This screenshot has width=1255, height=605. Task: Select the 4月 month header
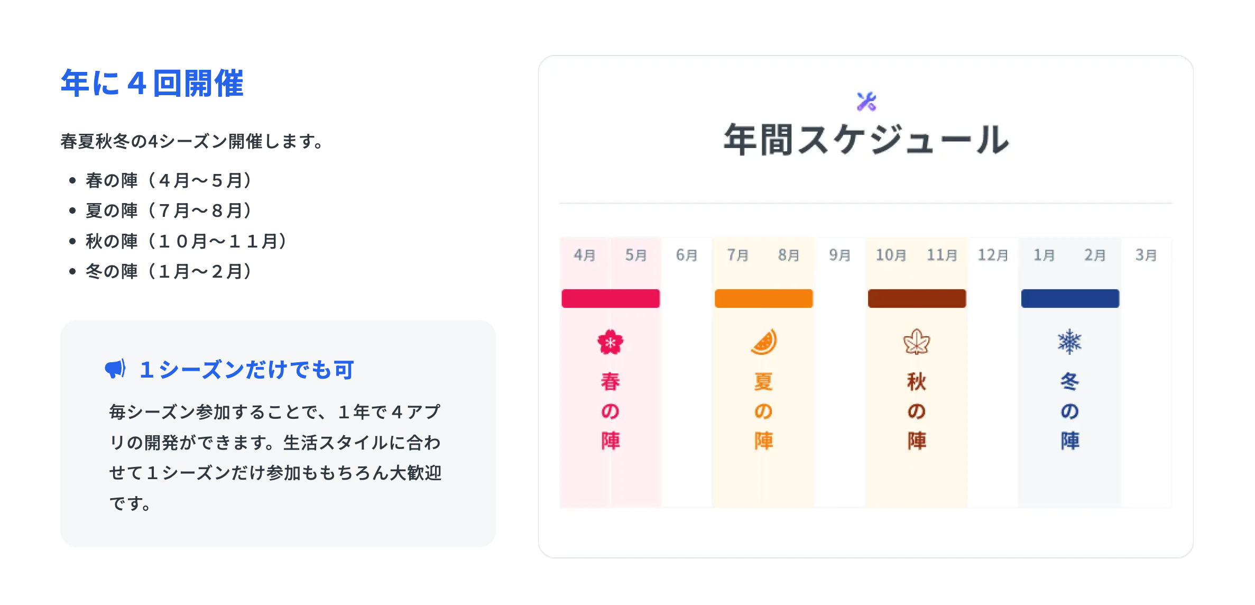585,255
